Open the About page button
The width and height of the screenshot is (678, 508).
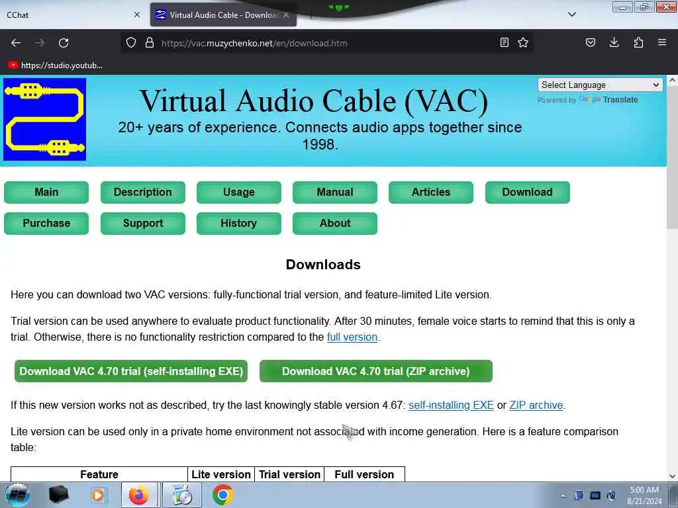(x=334, y=224)
